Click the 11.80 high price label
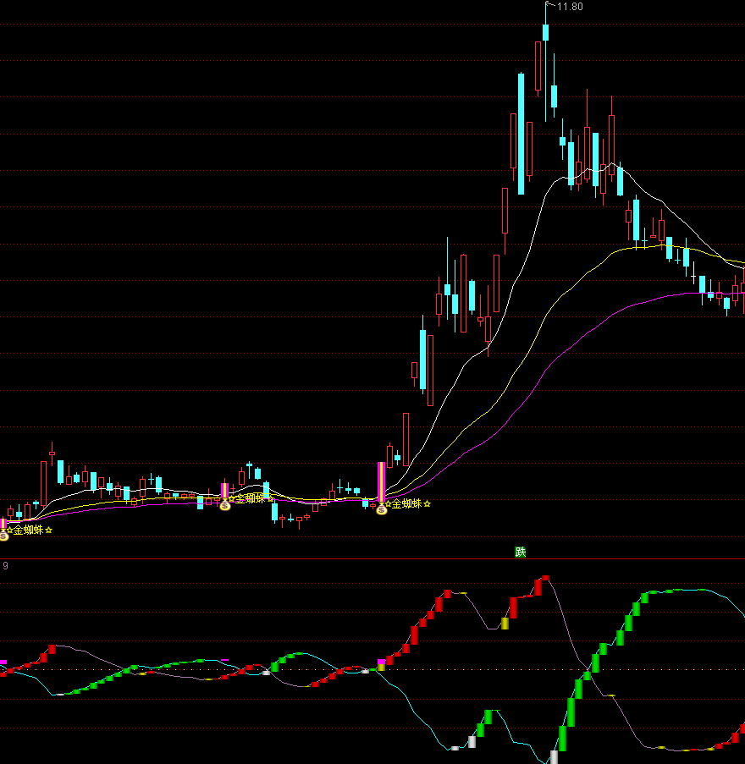The height and width of the screenshot is (764, 745). point(570,7)
